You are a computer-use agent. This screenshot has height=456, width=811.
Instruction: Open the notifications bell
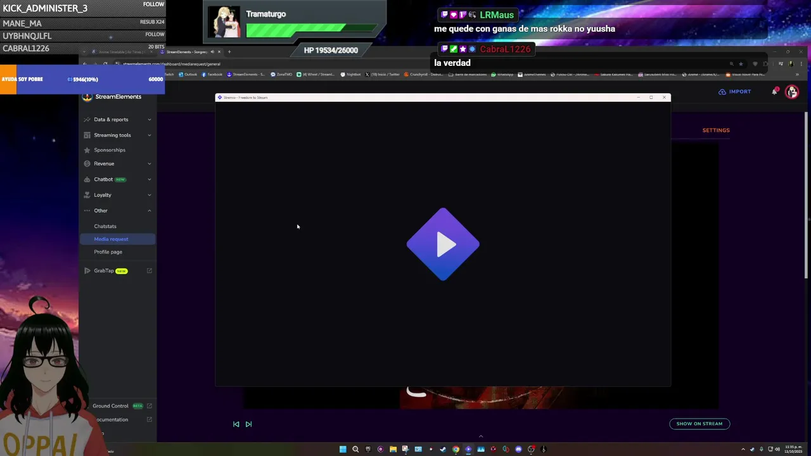pyautogui.click(x=775, y=92)
